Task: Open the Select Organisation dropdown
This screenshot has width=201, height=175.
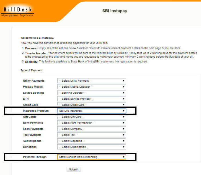Action: [92, 147]
